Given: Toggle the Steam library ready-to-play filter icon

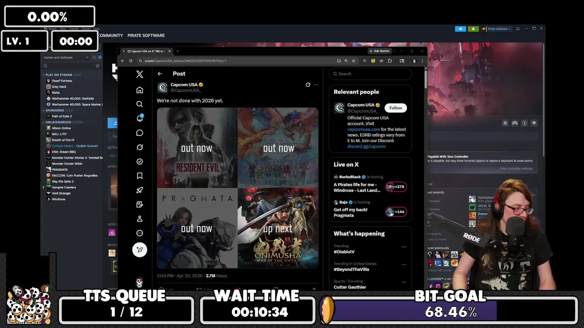Looking at the screenshot, I should click(x=100, y=57).
